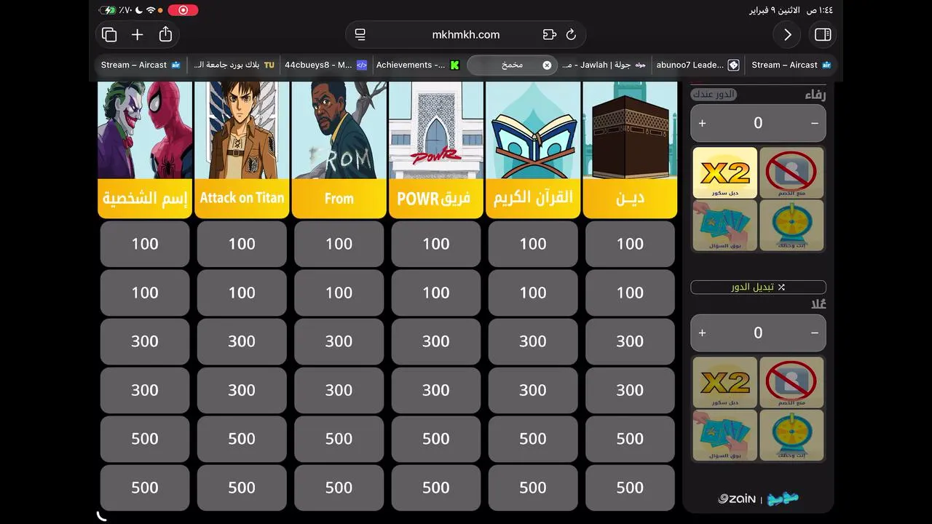Image resolution: width=932 pixels, height=524 pixels.
Task: Pick the lower 100 tile under ديـن
Action: [x=630, y=293]
